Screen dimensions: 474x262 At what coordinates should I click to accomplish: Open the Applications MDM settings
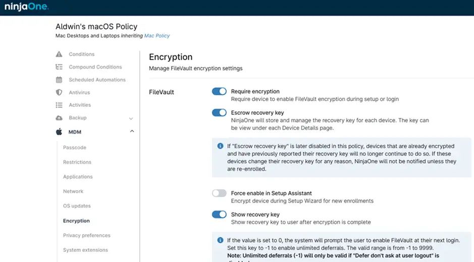78,176
